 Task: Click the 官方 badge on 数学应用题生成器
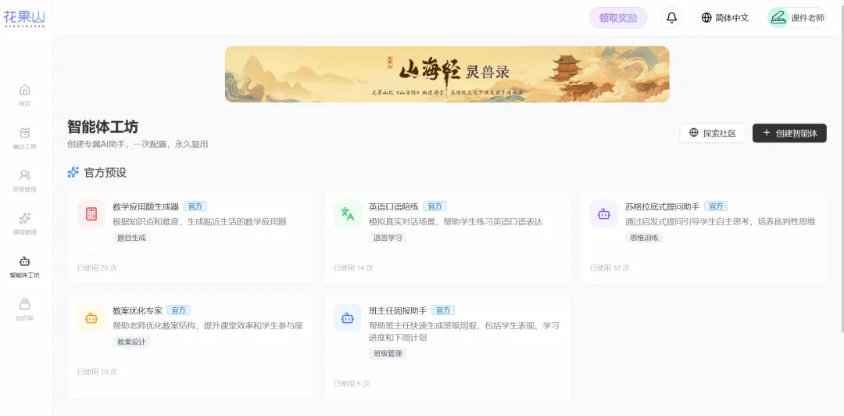(195, 206)
